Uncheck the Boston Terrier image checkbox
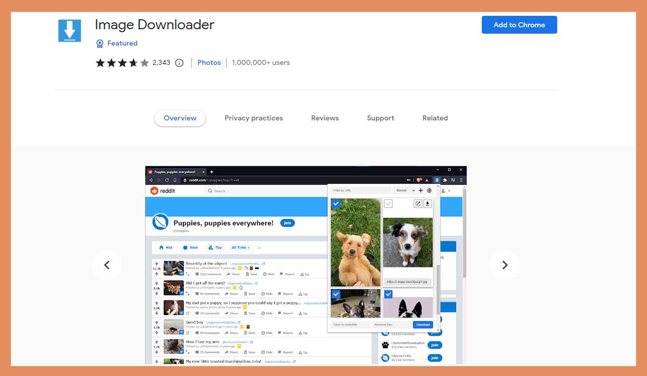The image size is (647, 376). [x=388, y=294]
